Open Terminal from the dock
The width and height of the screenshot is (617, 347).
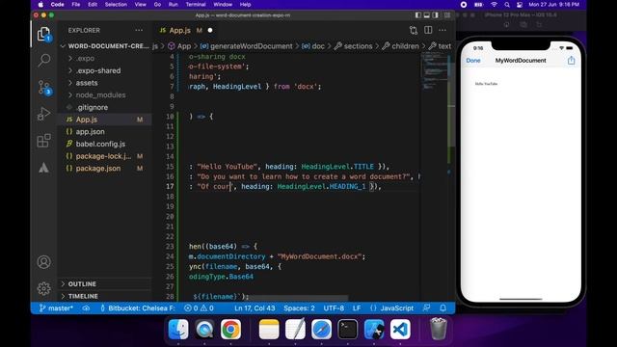click(348, 329)
